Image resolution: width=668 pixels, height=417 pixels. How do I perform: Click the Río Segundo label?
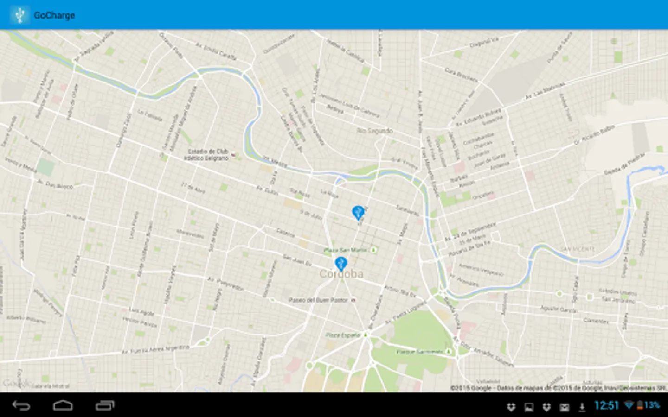pyautogui.click(x=375, y=131)
